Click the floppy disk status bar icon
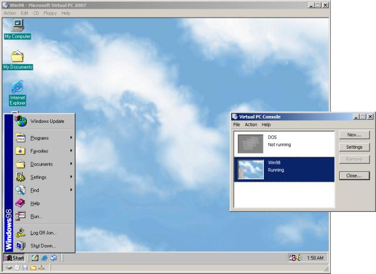The image size is (376, 274). [25, 268]
